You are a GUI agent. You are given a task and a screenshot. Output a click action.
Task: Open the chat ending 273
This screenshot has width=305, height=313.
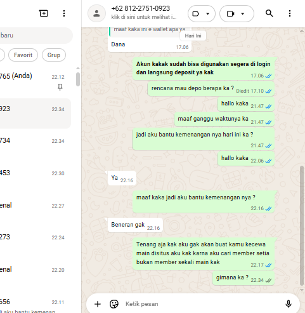click(36, 242)
